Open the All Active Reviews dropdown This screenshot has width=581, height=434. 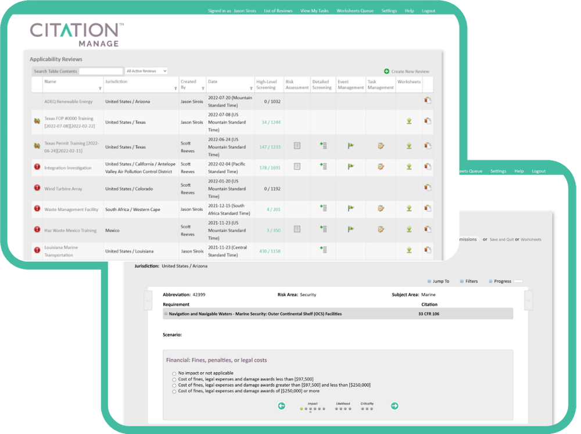click(145, 70)
